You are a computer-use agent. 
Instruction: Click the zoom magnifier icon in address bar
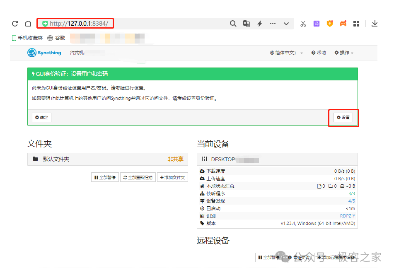tap(233, 24)
